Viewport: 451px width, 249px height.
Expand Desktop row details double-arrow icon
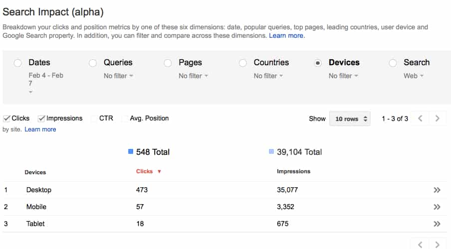pyautogui.click(x=437, y=190)
